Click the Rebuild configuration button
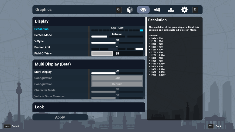235x132 pixels. click(117, 84)
